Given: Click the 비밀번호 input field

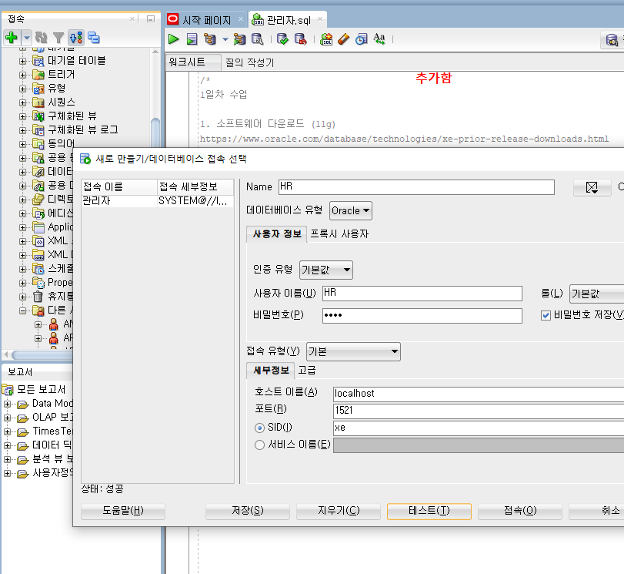Looking at the screenshot, I should (422, 316).
